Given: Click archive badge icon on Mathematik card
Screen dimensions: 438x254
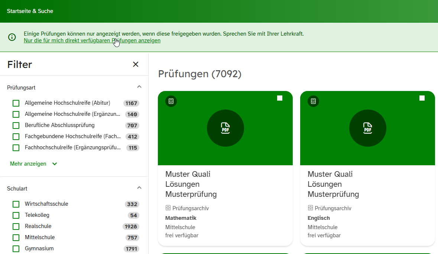Looking at the screenshot, I should [x=171, y=101].
